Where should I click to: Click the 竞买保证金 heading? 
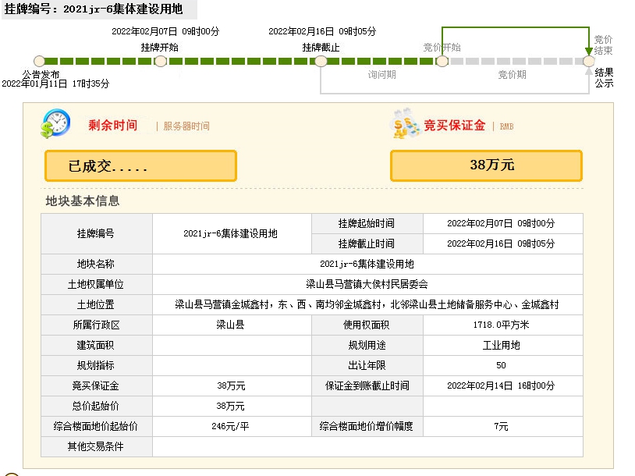click(x=454, y=125)
